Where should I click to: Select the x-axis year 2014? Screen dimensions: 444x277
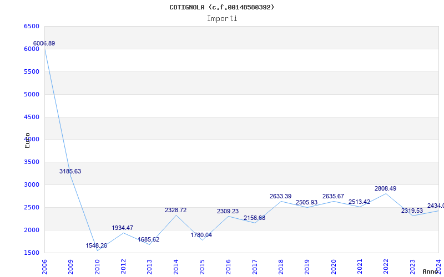tap(176, 267)
